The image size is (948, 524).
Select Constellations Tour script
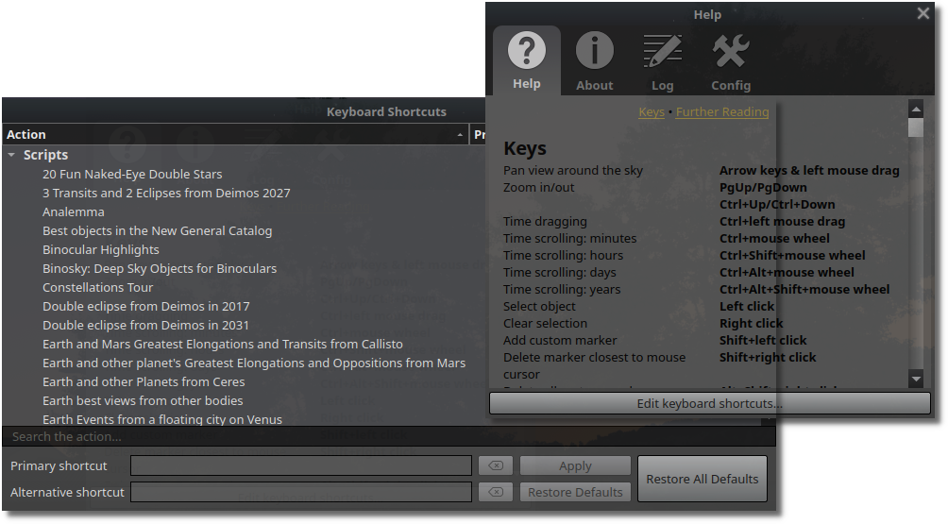98,287
